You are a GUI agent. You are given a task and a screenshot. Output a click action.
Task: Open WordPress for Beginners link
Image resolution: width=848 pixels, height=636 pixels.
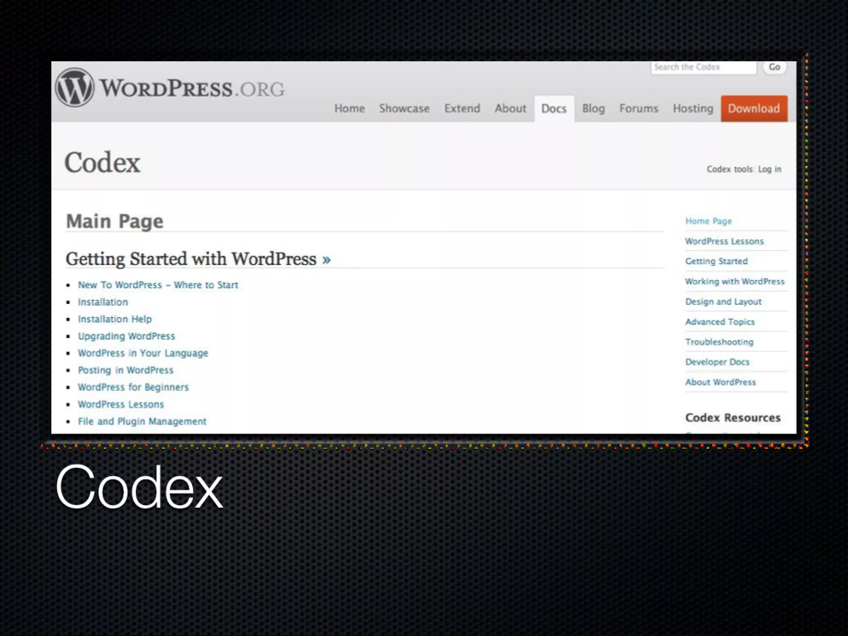point(133,387)
